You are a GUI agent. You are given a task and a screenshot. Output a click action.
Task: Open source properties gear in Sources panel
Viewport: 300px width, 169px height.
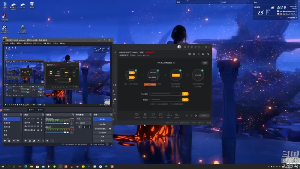[34, 140]
